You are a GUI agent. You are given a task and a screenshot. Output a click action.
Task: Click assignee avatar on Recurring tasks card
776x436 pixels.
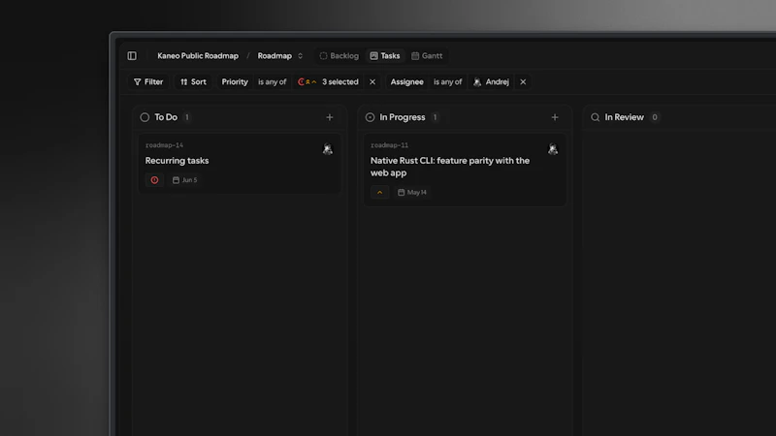[328, 149]
